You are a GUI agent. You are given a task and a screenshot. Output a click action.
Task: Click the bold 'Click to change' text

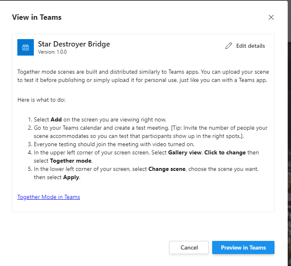[x=225, y=152]
